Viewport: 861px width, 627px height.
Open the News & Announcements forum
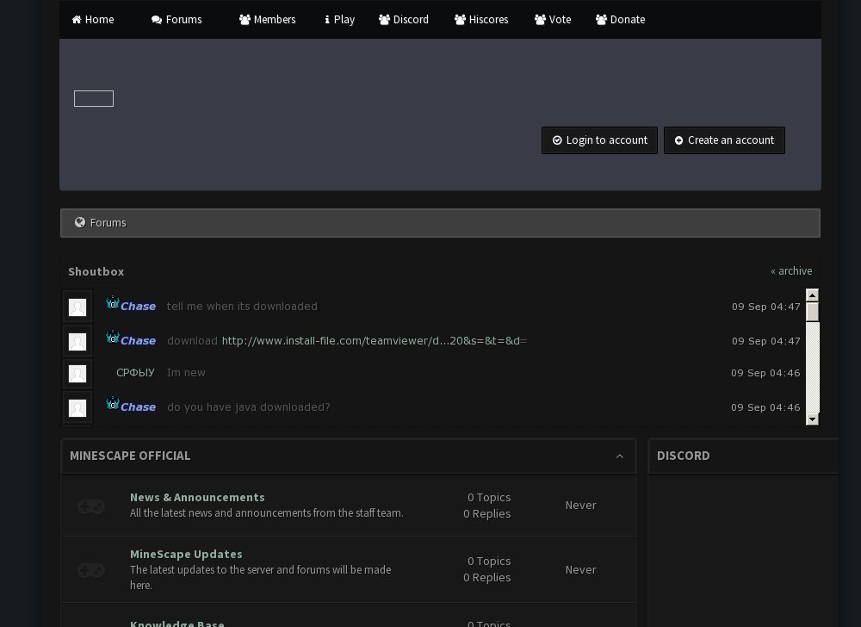pyautogui.click(x=197, y=497)
